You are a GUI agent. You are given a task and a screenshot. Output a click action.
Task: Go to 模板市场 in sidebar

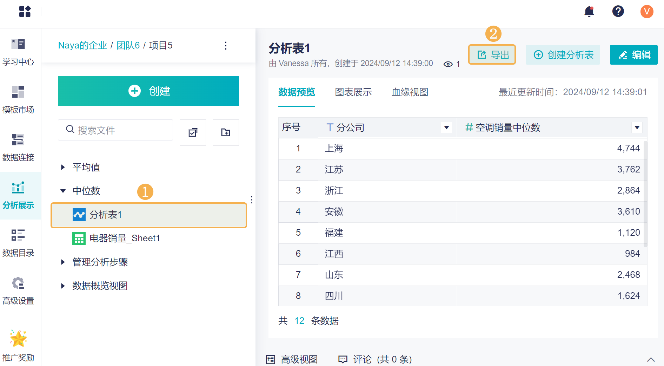tap(18, 100)
